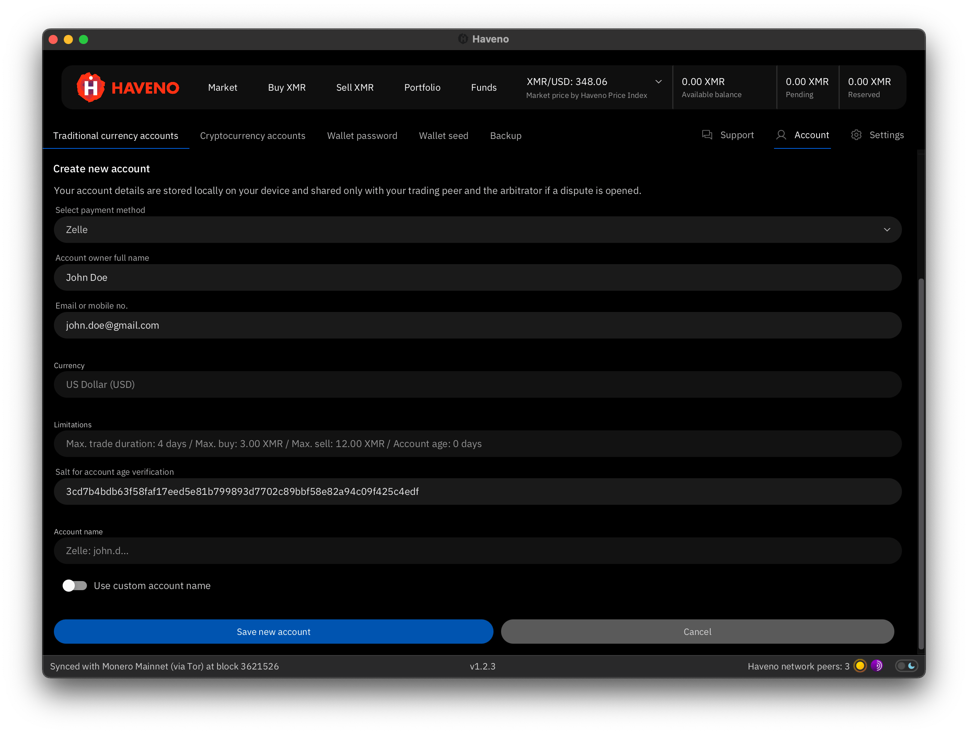Enable Use custom account name

click(x=74, y=586)
